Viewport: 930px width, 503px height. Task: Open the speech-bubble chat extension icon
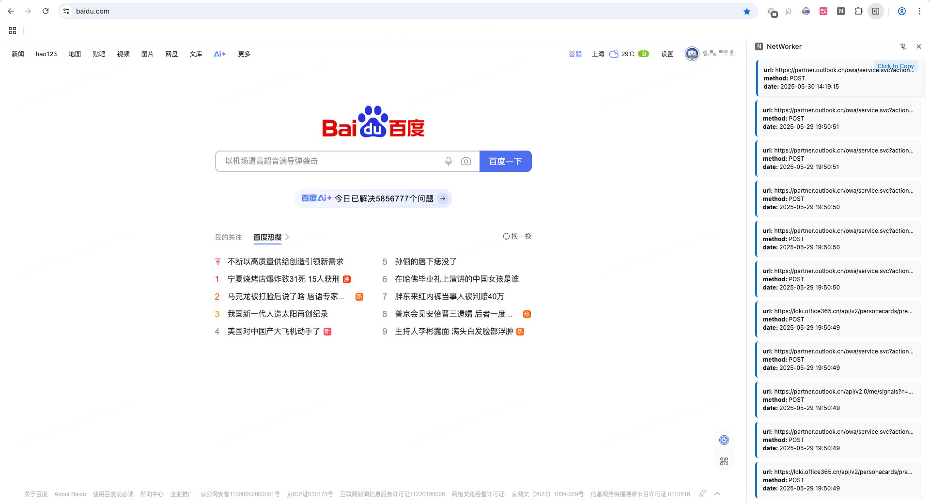789,11
